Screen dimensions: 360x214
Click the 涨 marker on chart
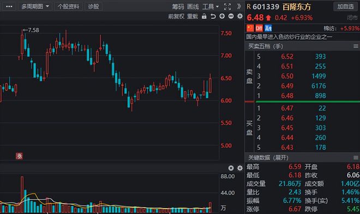19,156
